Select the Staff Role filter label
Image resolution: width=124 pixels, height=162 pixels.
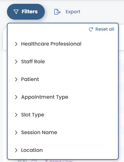pyautogui.click(x=33, y=61)
